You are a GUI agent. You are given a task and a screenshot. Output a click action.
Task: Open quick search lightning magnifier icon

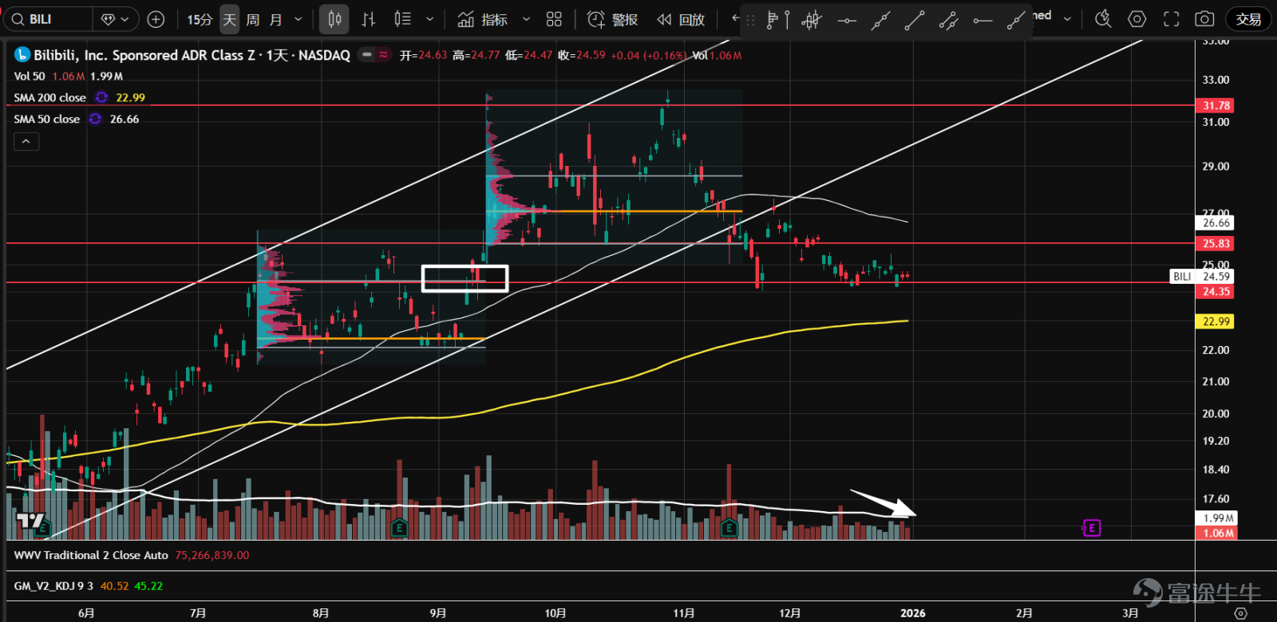click(1103, 19)
